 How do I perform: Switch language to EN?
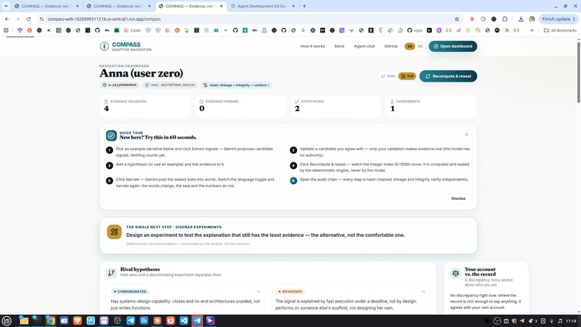tap(409, 46)
